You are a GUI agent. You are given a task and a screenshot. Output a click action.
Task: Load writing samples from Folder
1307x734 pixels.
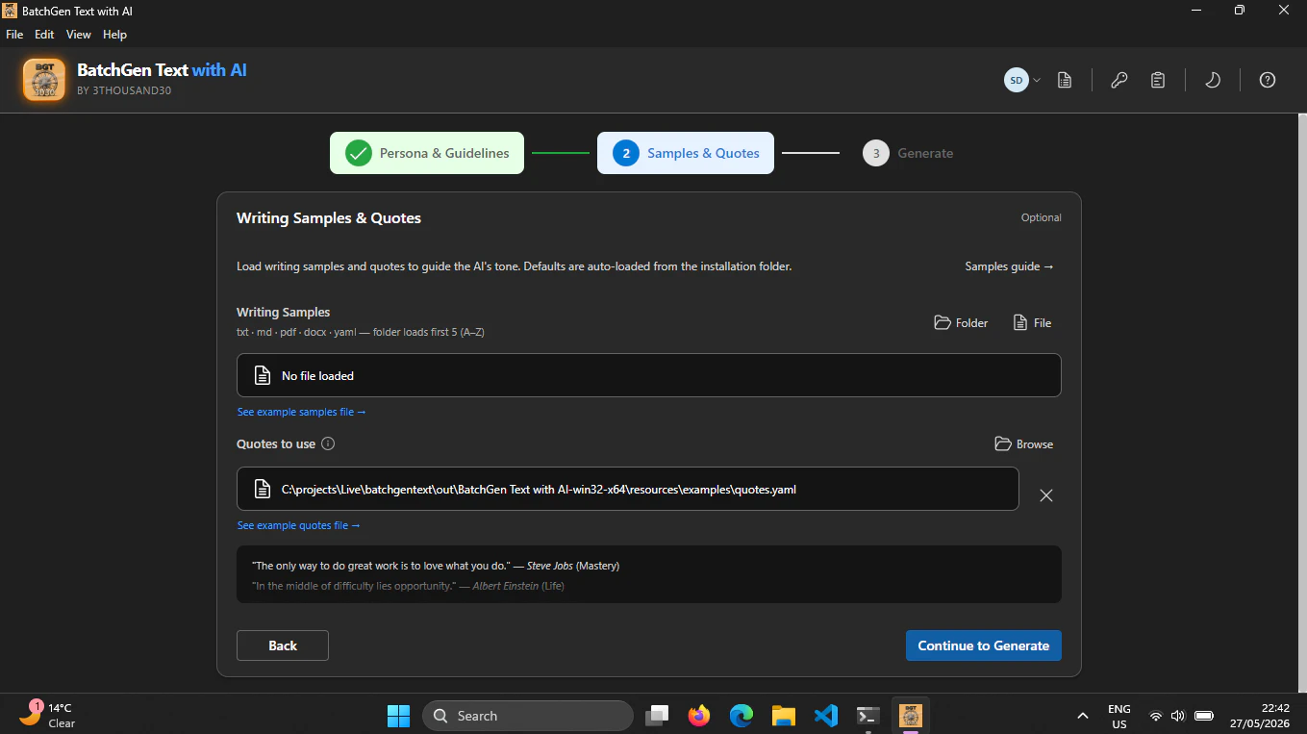pyautogui.click(x=961, y=323)
